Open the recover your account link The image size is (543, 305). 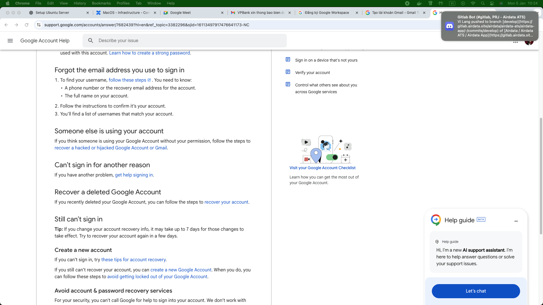pos(226,202)
